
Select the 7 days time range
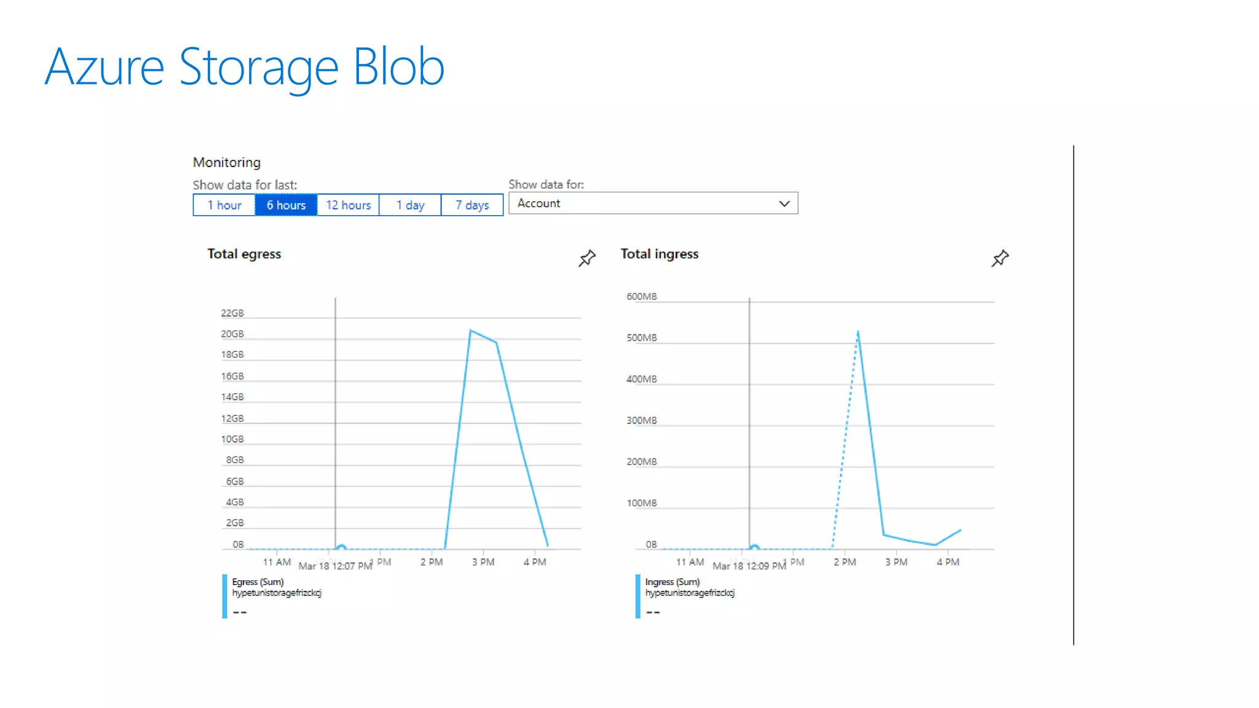tap(472, 205)
